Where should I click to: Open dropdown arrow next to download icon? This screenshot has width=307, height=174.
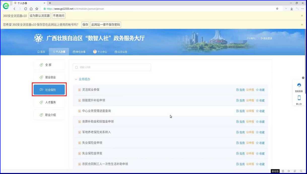(x=286, y=9)
